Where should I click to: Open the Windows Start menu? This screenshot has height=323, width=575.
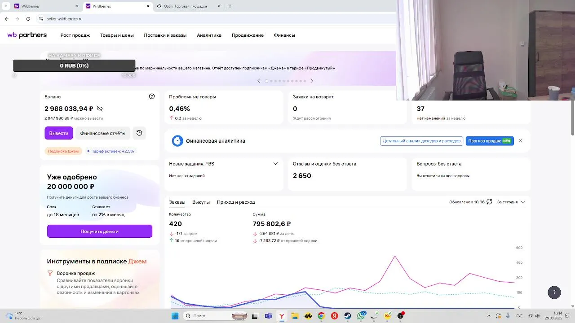(175, 316)
